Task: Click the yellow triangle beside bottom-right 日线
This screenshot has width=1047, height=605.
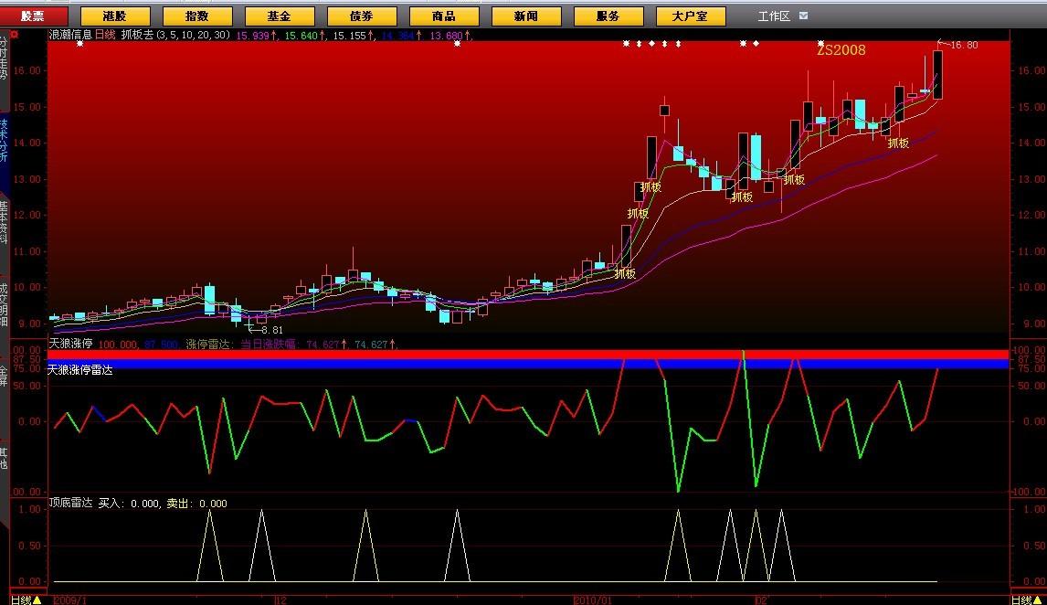Action: 1039,600
